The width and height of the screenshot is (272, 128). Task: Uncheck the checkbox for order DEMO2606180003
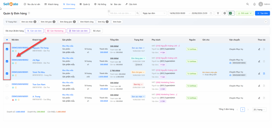point(7,49)
